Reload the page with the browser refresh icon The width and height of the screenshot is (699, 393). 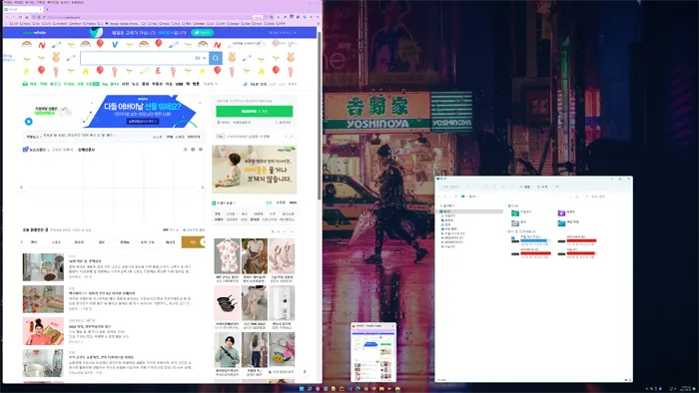point(20,17)
